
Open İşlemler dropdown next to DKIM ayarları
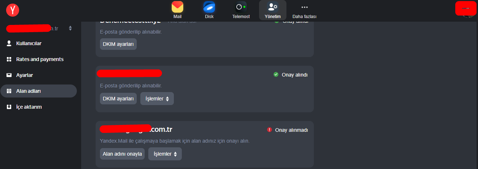pos(157,99)
